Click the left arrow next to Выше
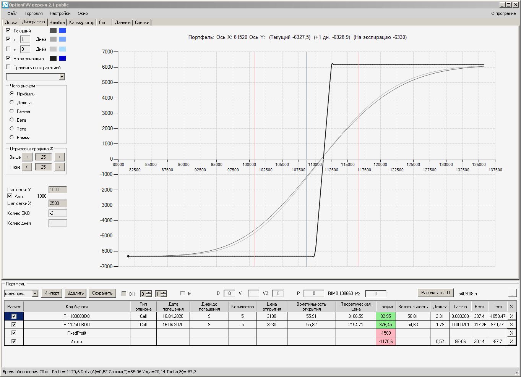The height and width of the screenshot is (377, 521). 27,157
